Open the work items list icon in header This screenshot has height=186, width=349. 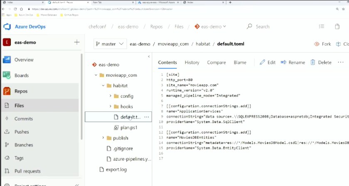pyautogui.click(x=322, y=27)
